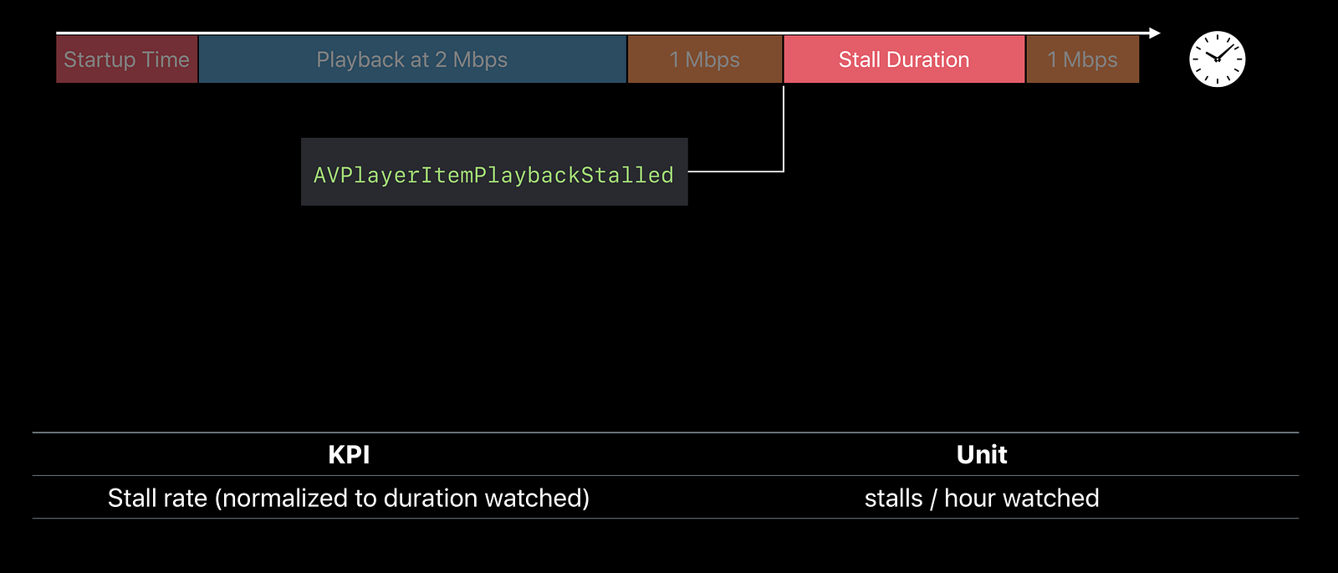Click the word "Startup" in the first block
1338x573 pixels.
tap(99, 59)
